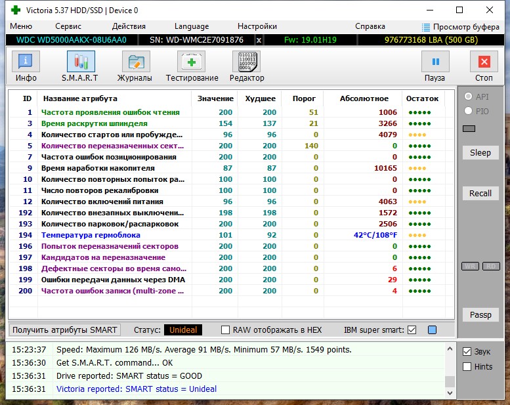Open the Журналы logs folder icon
Viewport: 510px width, 405px height.
136,62
